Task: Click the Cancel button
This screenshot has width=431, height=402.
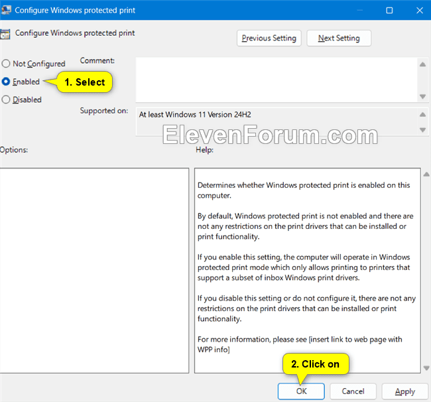Action: [353, 391]
